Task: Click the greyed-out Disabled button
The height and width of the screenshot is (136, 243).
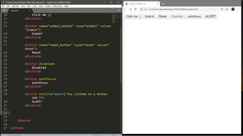Action: click(177, 16)
